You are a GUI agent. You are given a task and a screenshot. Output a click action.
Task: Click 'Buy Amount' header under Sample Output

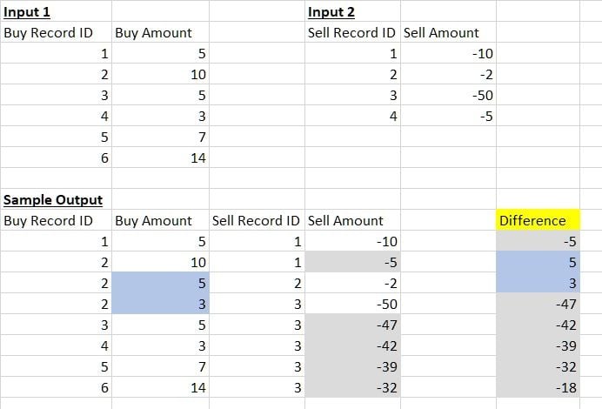160,220
